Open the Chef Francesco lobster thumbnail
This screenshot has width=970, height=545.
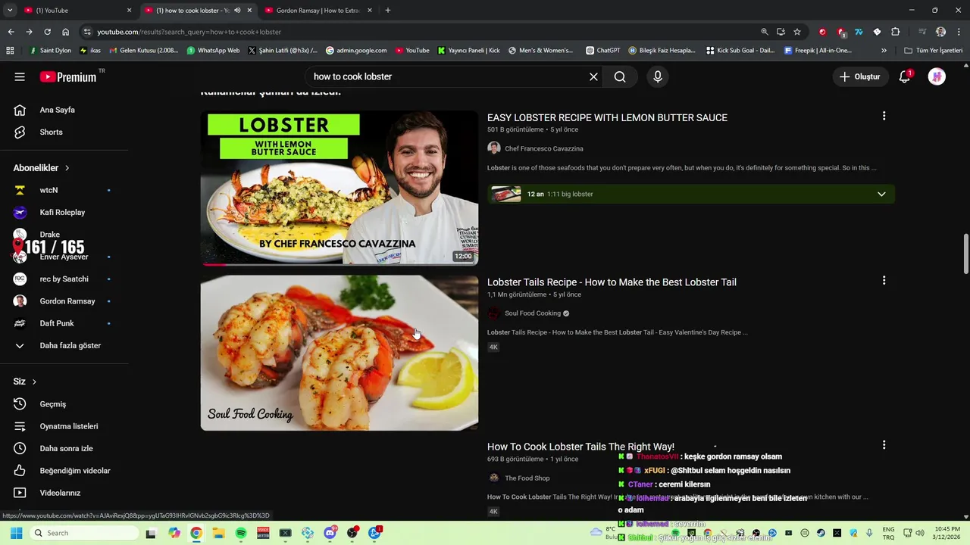click(339, 188)
